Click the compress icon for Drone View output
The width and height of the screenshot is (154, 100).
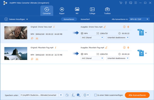(128, 27)
